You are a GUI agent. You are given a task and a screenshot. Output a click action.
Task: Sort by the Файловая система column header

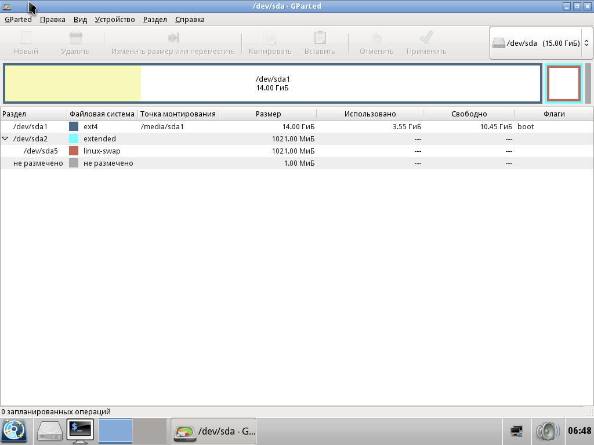click(102, 114)
